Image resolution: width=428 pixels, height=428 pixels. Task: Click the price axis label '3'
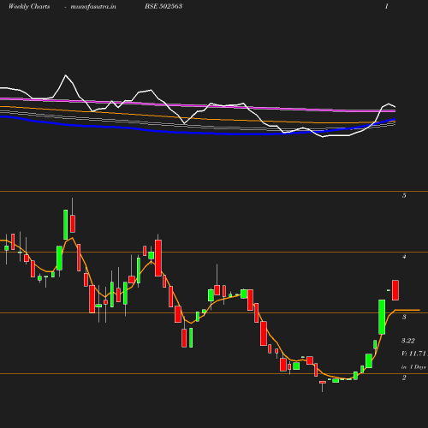[404, 317]
